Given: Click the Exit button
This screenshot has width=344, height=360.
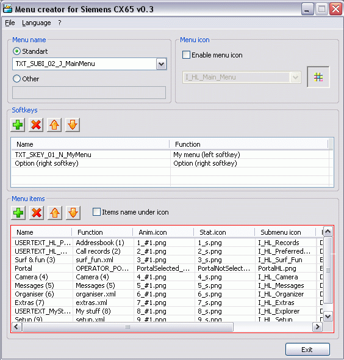Looking at the screenshot, I should [307, 350].
